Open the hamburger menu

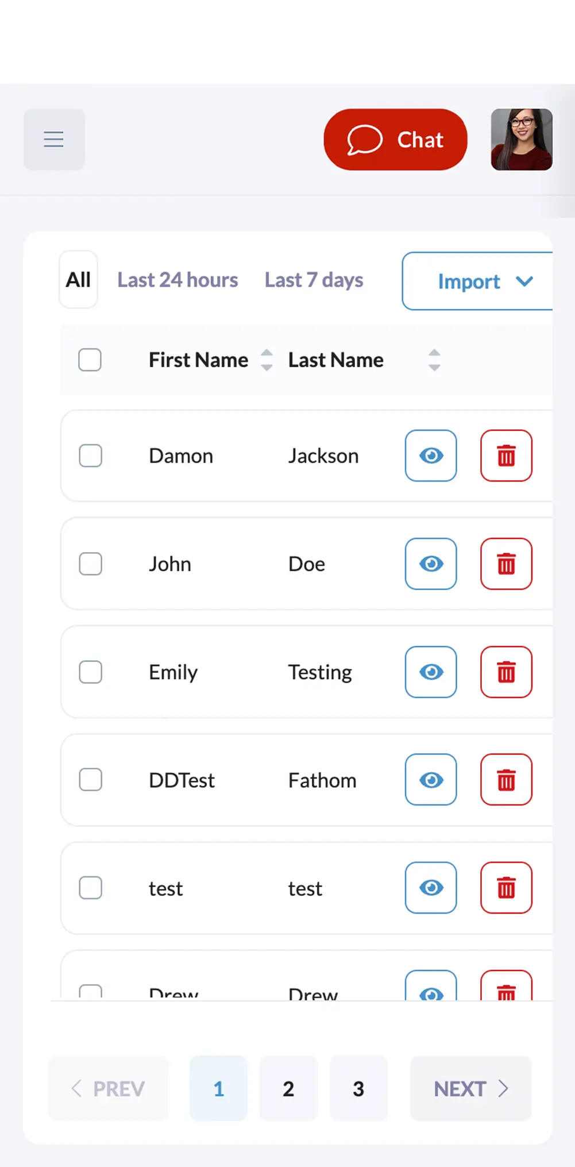54,139
